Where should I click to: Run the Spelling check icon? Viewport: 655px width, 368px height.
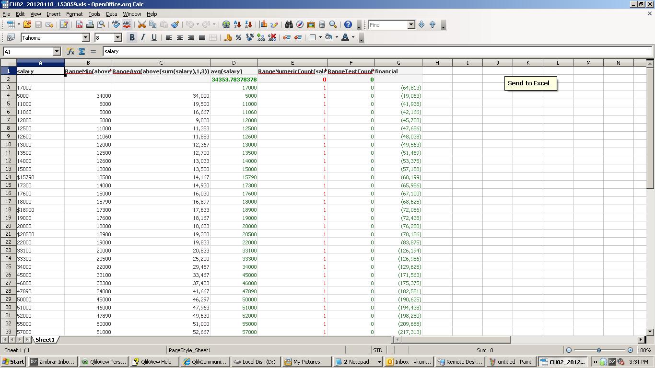[x=116, y=24]
